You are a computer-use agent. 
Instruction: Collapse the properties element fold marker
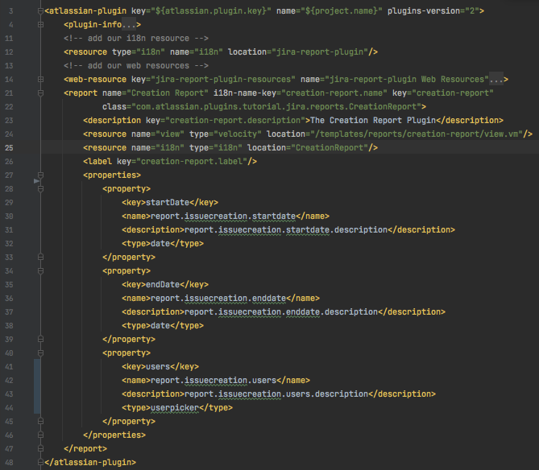[x=40, y=175]
